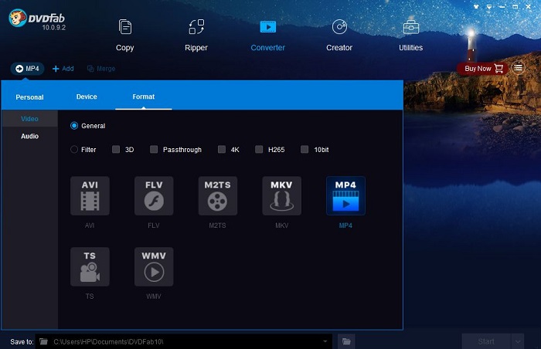Click the MP4 label text
The height and width of the screenshot is (349, 541).
point(345,225)
